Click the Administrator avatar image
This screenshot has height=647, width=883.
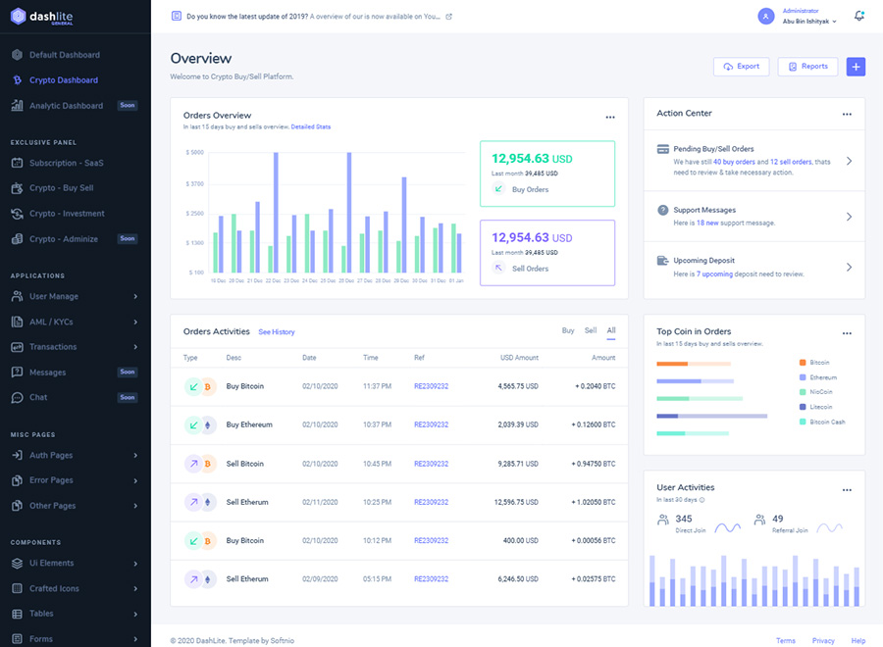tap(764, 16)
